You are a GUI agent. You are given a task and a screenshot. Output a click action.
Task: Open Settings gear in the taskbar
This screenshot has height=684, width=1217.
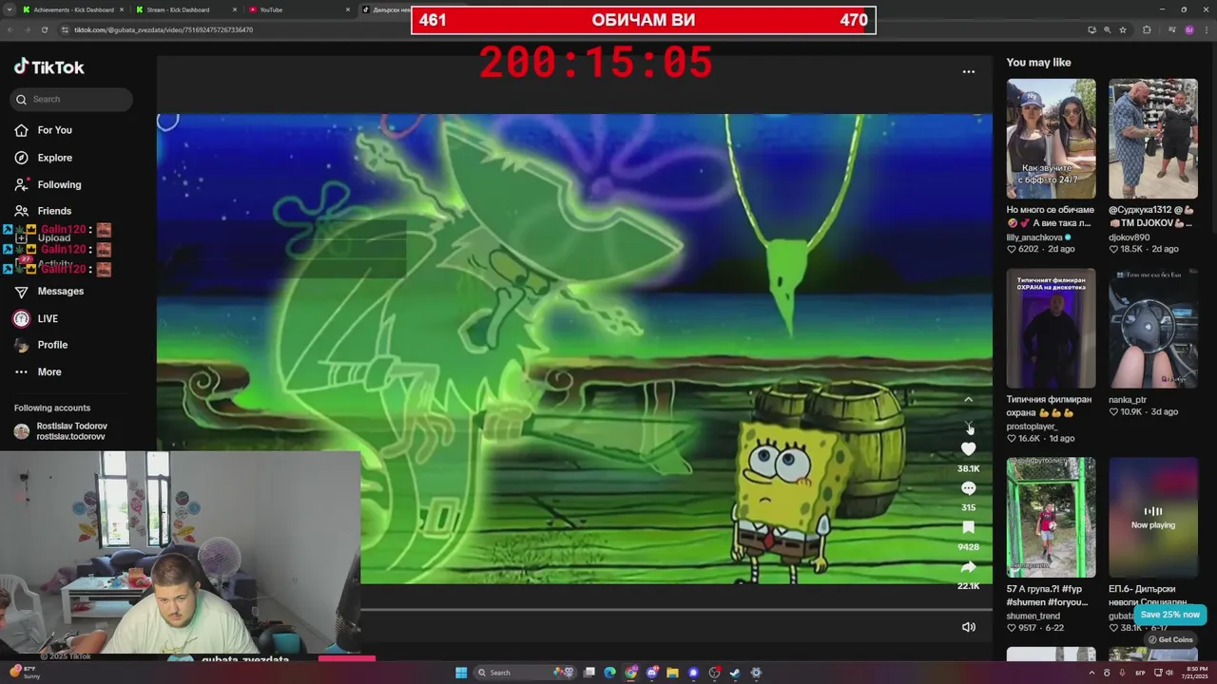pyautogui.click(x=756, y=673)
